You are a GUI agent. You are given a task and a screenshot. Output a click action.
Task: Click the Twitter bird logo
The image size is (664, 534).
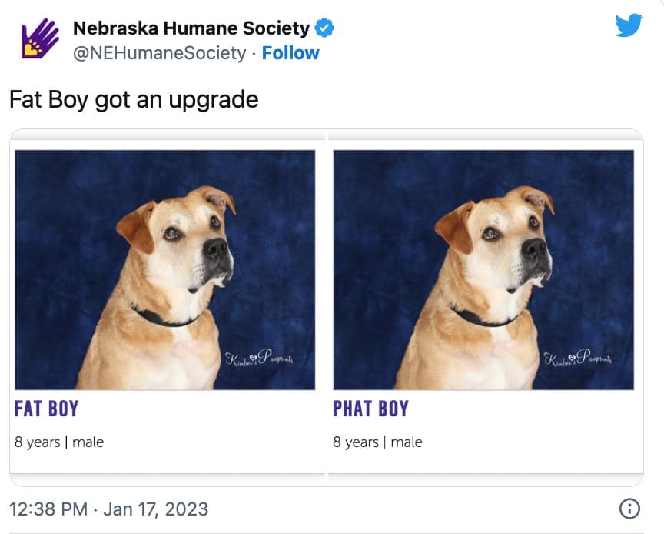(628, 27)
